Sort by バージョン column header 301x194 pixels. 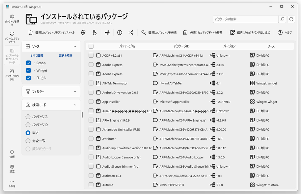pyautogui.click(x=229, y=46)
